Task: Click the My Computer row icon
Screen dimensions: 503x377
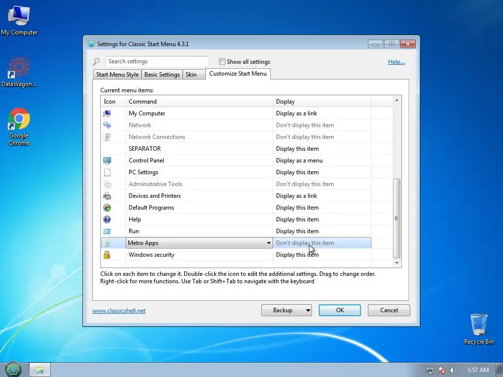Action: pos(107,113)
